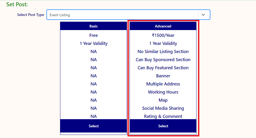Click the Social Media Sharing feature

(163, 108)
